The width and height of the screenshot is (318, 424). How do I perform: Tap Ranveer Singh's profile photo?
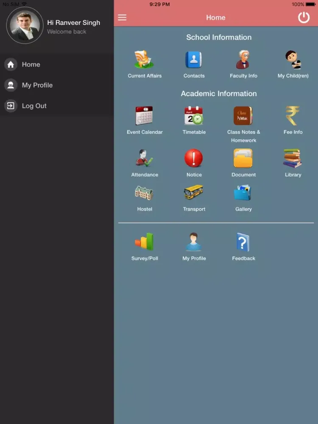click(x=25, y=25)
